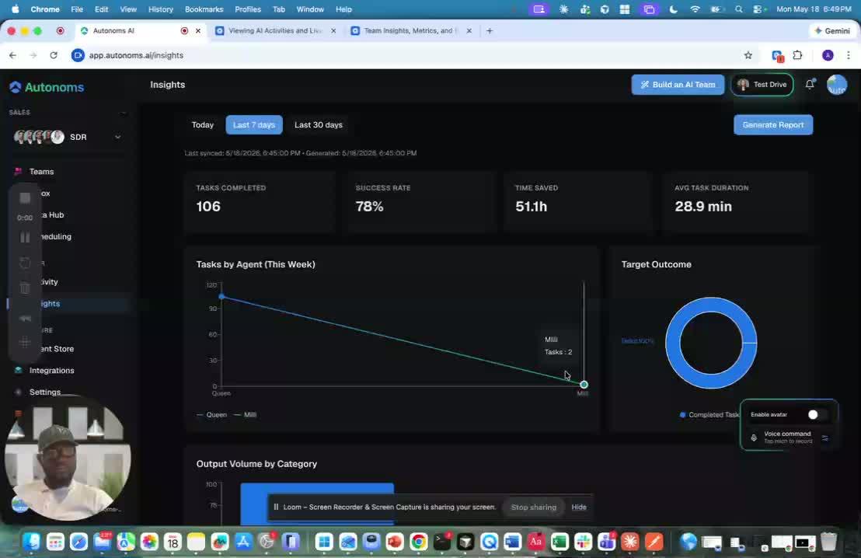Screen dimensions: 861x558
Task: Click the Autonoms logo
Action: (x=47, y=87)
